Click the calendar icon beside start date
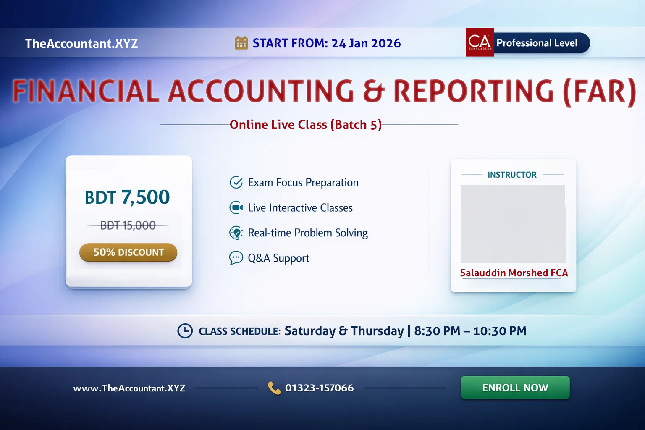This screenshot has height=430, width=645. [241, 43]
